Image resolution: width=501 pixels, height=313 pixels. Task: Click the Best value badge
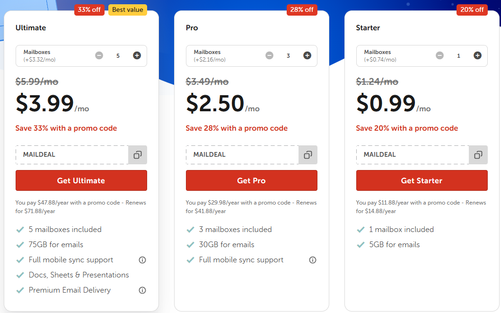click(127, 9)
